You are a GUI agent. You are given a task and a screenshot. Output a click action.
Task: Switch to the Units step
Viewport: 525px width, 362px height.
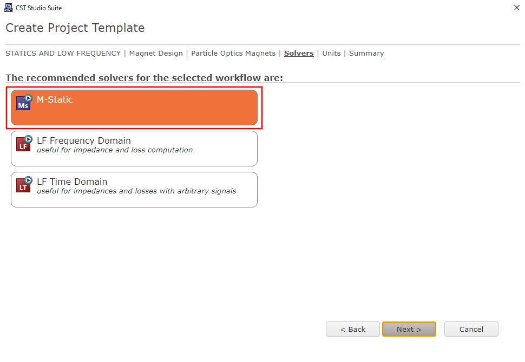331,53
